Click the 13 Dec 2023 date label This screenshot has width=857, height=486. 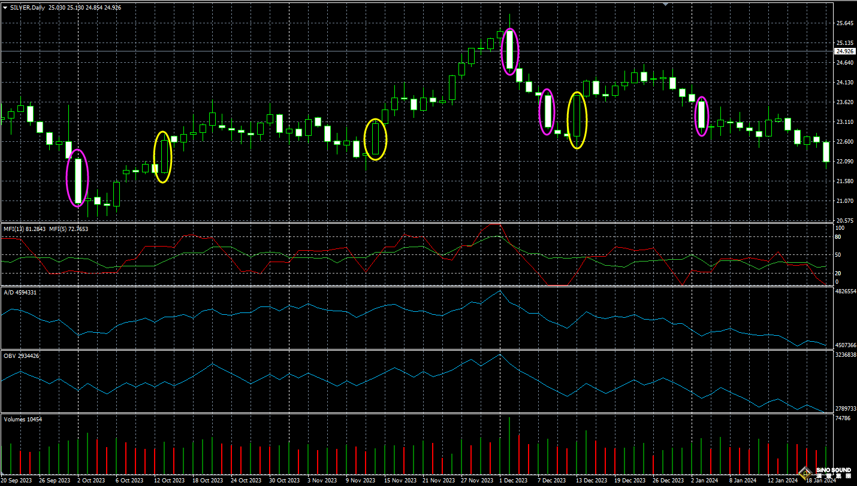[x=592, y=481]
